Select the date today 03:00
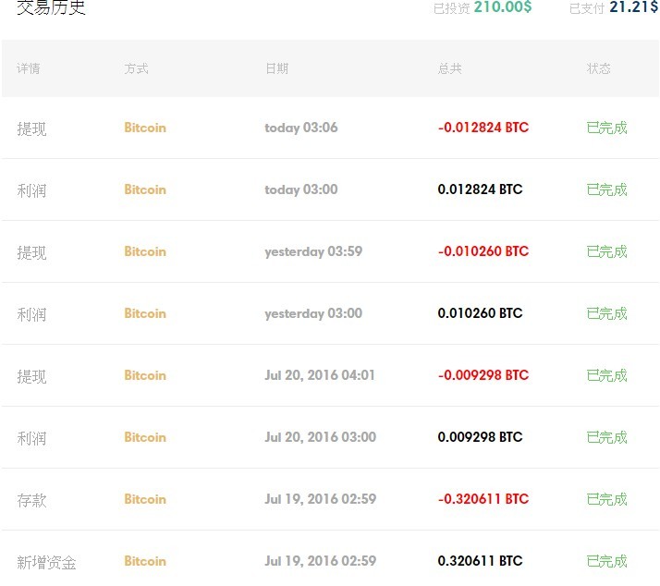660x586 pixels. [x=301, y=189]
